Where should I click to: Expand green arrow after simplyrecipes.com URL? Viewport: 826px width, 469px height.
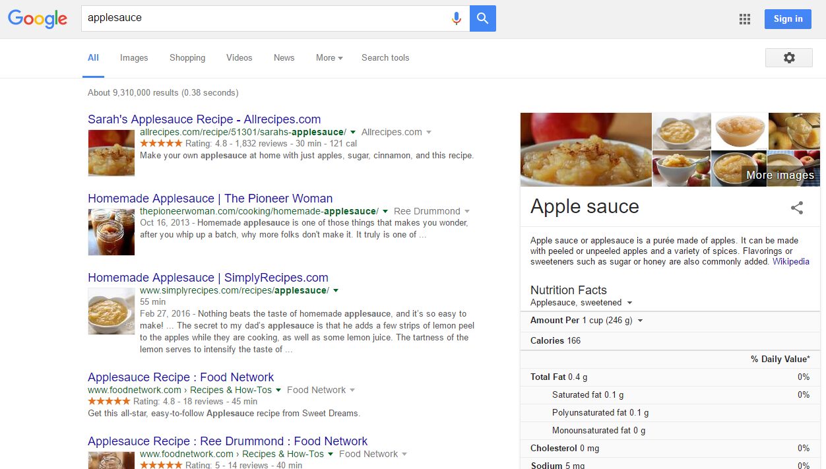[x=335, y=291]
